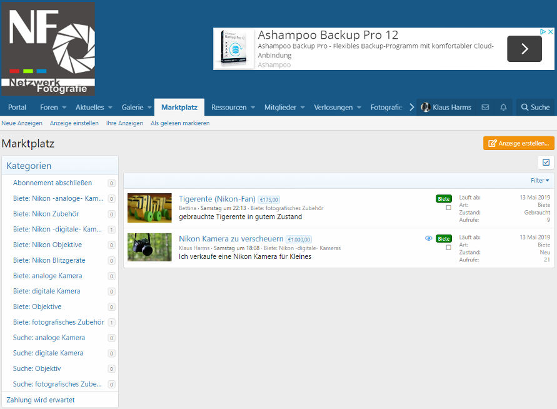Open Nikon Kamera zu verscheuern listing title
This screenshot has height=409, width=557.
point(231,239)
